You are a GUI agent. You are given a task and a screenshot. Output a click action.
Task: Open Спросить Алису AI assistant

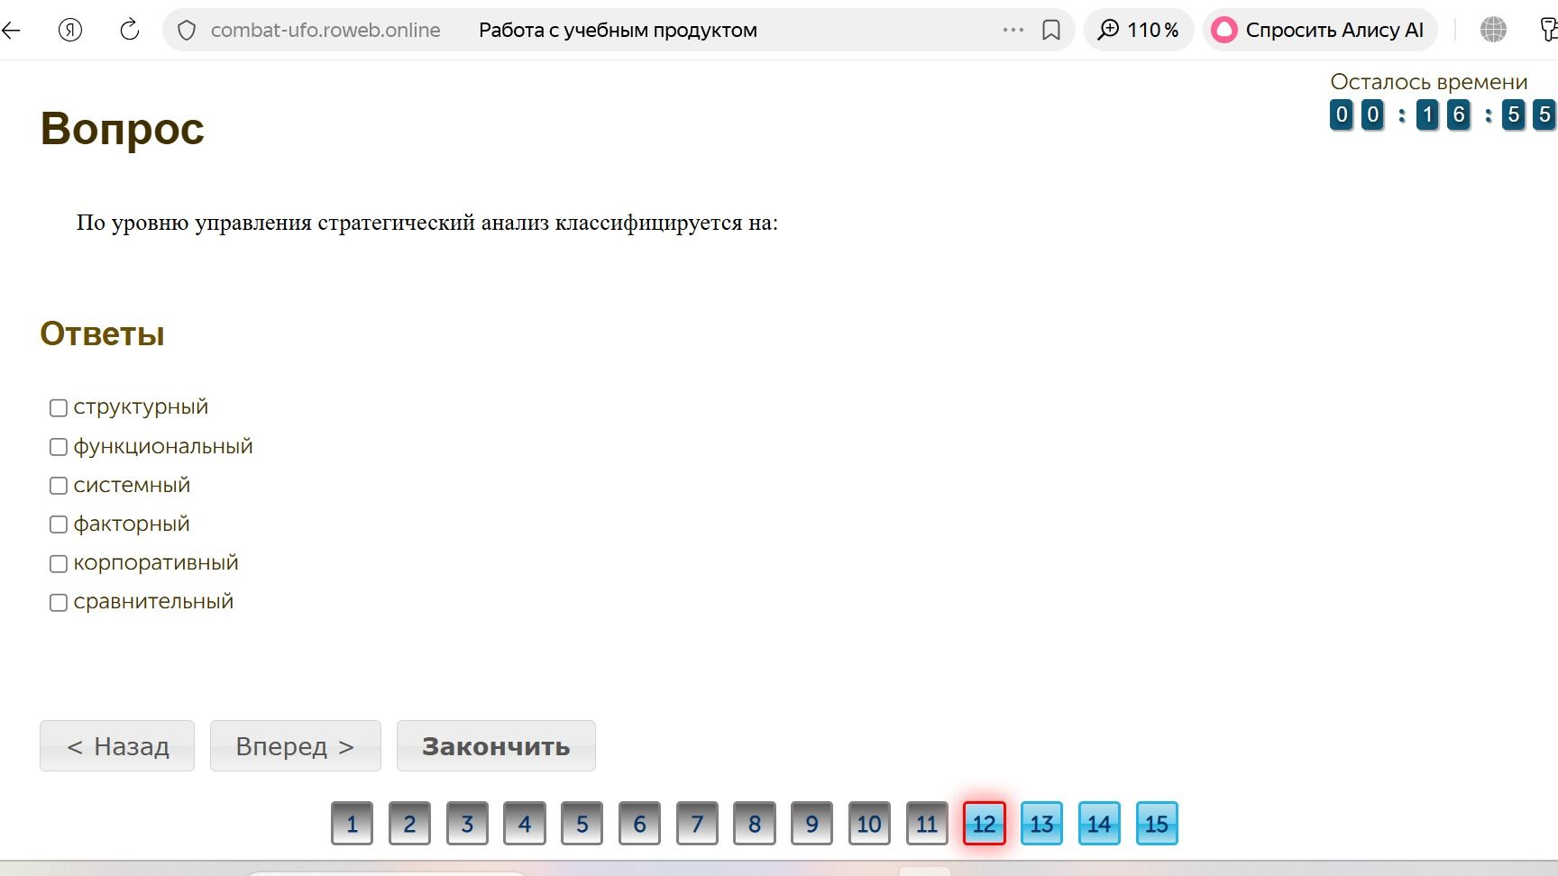tap(1320, 30)
